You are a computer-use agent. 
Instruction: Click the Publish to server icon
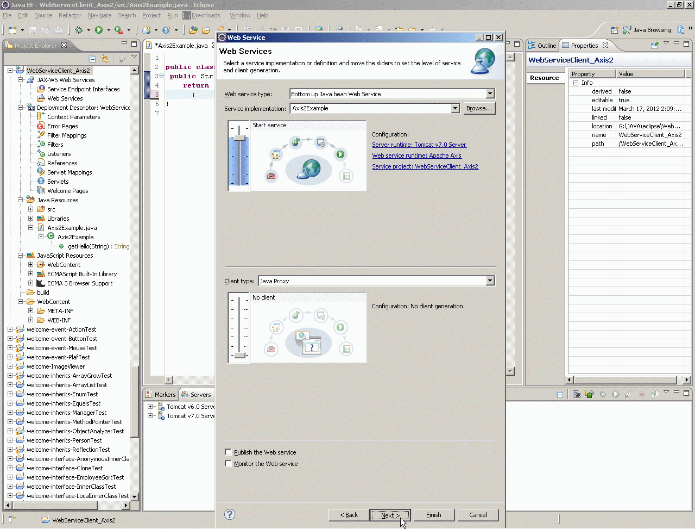pos(655,394)
